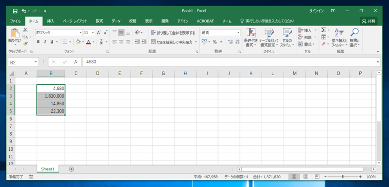Click the fill color bucket icon

[x=78, y=42]
